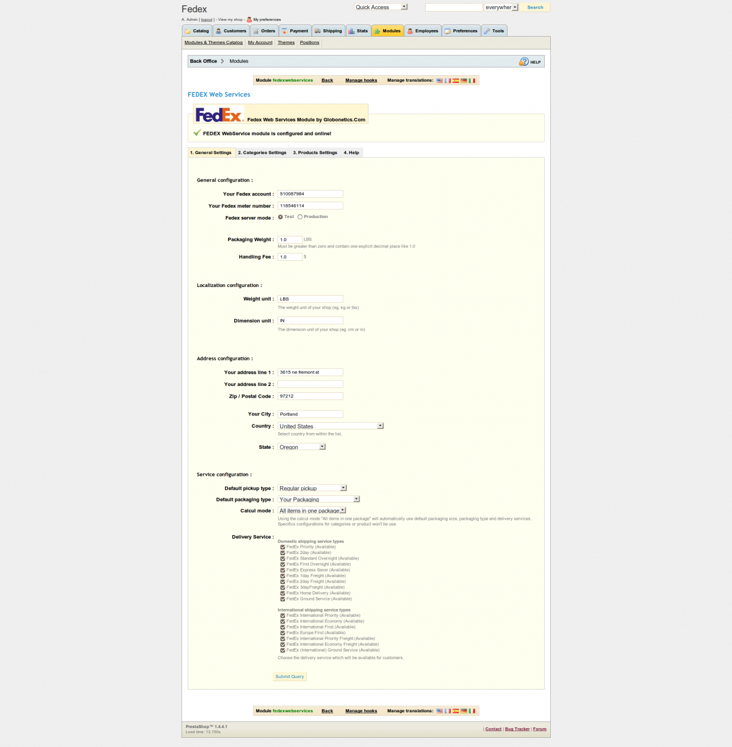This screenshot has width=732, height=747.
Task: Focus the Zip / Postal Code field
Action: 310,396
